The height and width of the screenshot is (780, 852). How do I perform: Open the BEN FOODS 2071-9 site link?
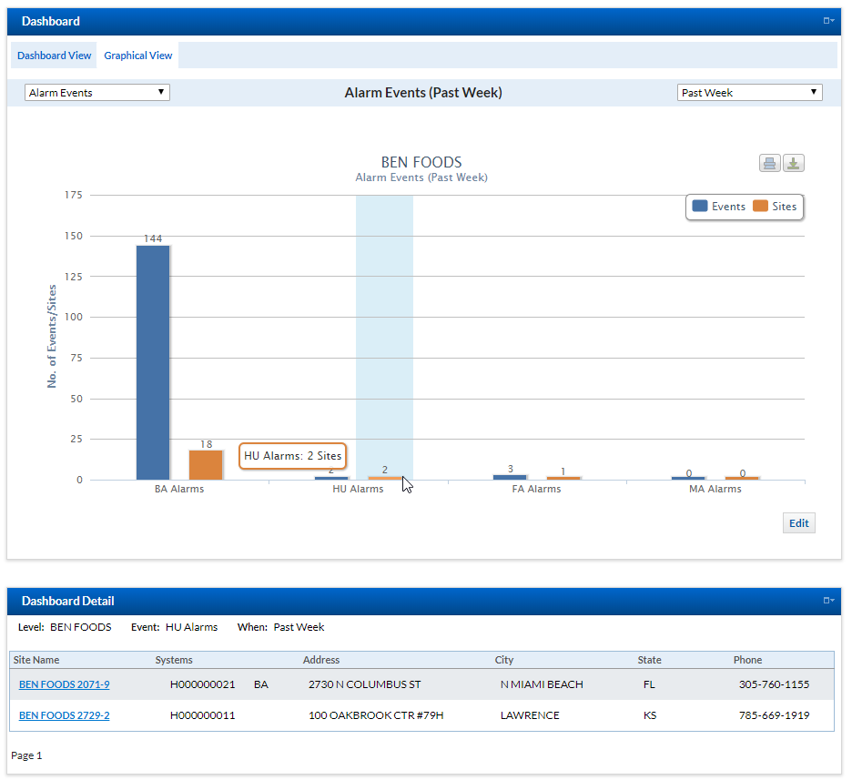click(x=64, y=684)
